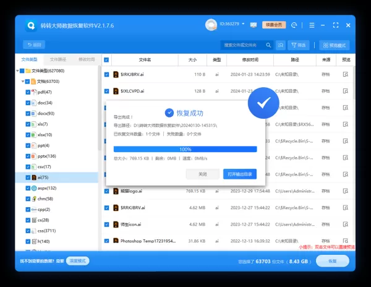Viewport: 371px width, 287px height.
Task: Select the ai(75) tree item
Action: pos(57,178)
